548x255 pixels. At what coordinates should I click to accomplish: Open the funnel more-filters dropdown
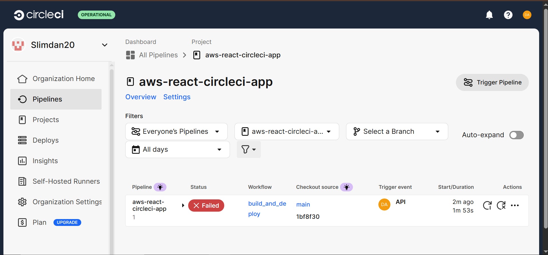click(249, 149)
